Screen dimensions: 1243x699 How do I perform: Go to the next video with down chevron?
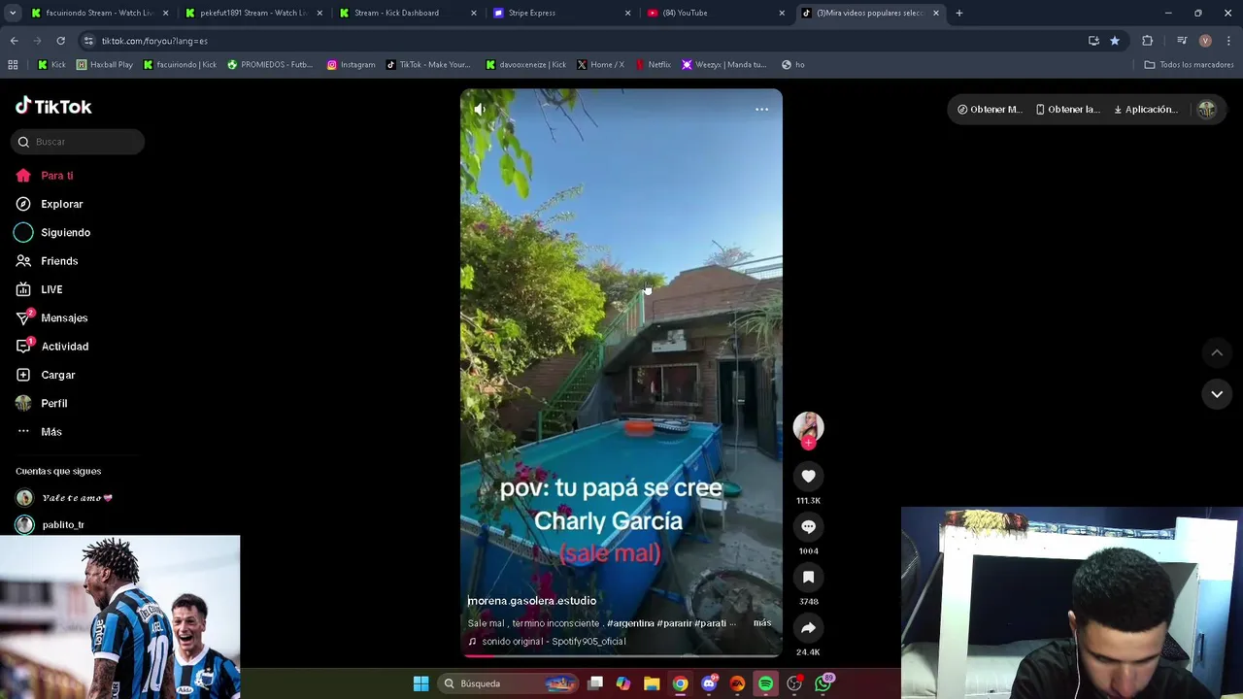pyautogui.click(x=1217, y=394)
